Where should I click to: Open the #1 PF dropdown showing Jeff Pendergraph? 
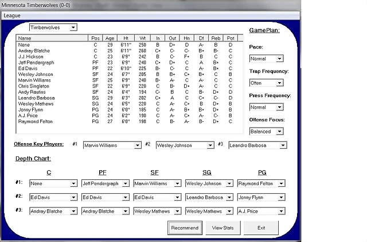[106, 183]
